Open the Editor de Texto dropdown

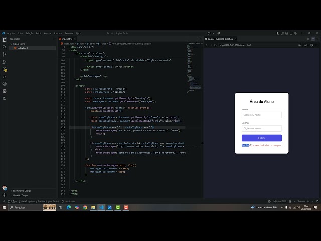[x=195, y=44]
